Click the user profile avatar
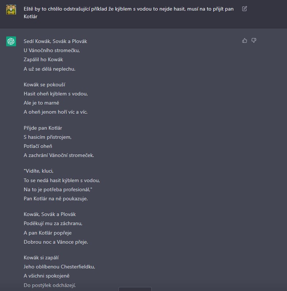Image resolution: width=287 pixels, height=291 pixels. pyautogui.click(x=11, y=9)
